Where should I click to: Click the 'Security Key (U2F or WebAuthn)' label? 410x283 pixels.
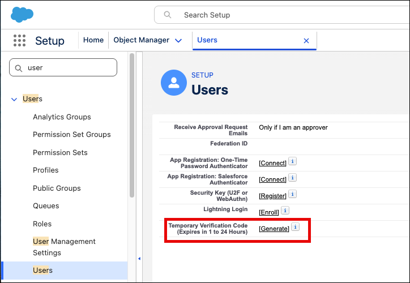pos(219,196)
